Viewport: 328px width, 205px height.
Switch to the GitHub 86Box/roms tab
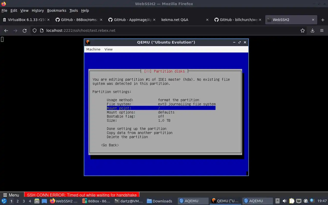click(79, 20)
